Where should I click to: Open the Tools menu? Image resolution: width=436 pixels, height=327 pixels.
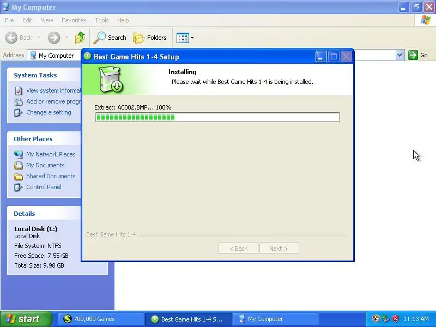click(x=102, y=20)
